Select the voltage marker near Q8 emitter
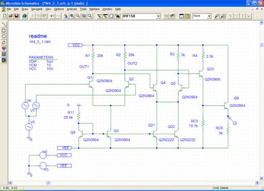The image size is (264, 191). click(232, 120)
